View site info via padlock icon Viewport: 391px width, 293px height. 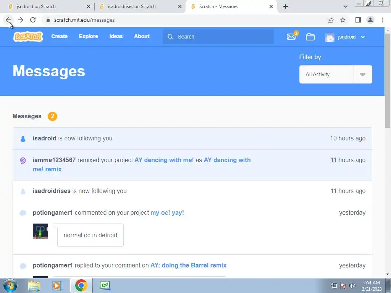(x=48, y=20)
